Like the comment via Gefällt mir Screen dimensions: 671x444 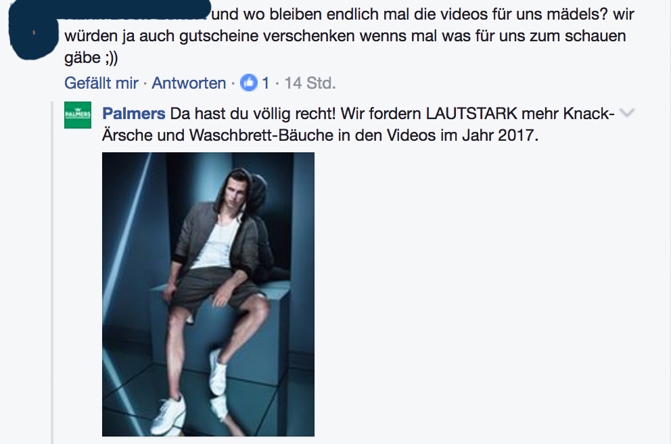(x=101, y=83)
